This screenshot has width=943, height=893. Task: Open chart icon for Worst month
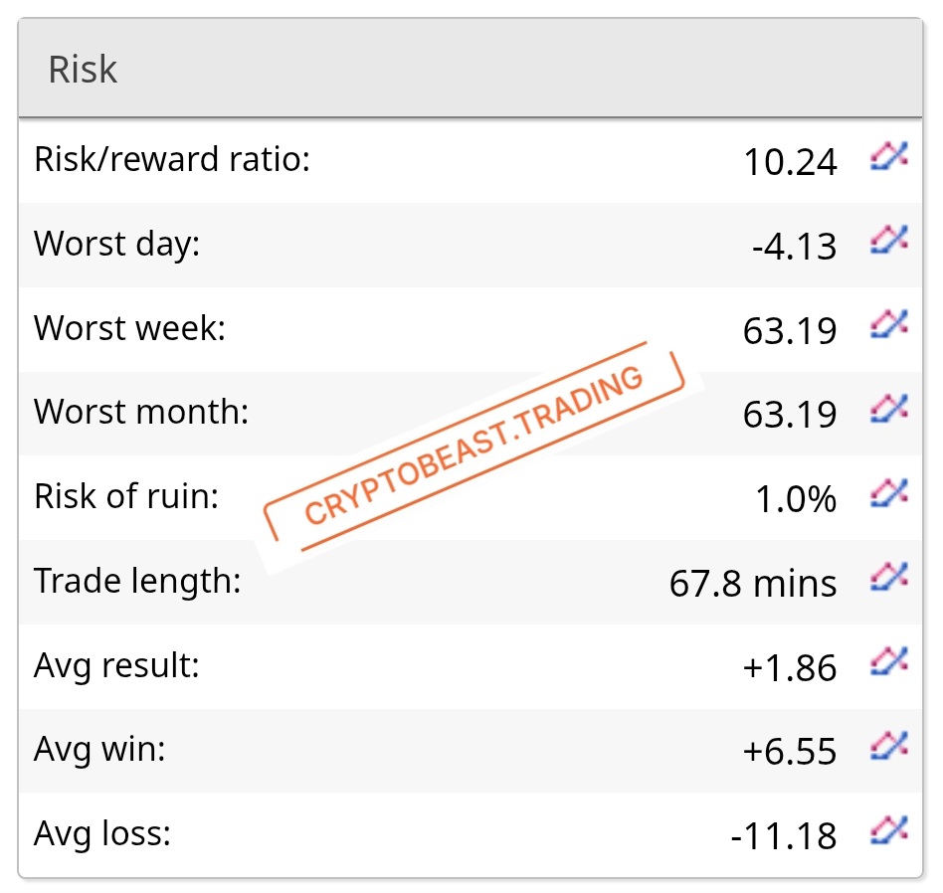pyautogui.click(x=889, y=409)
